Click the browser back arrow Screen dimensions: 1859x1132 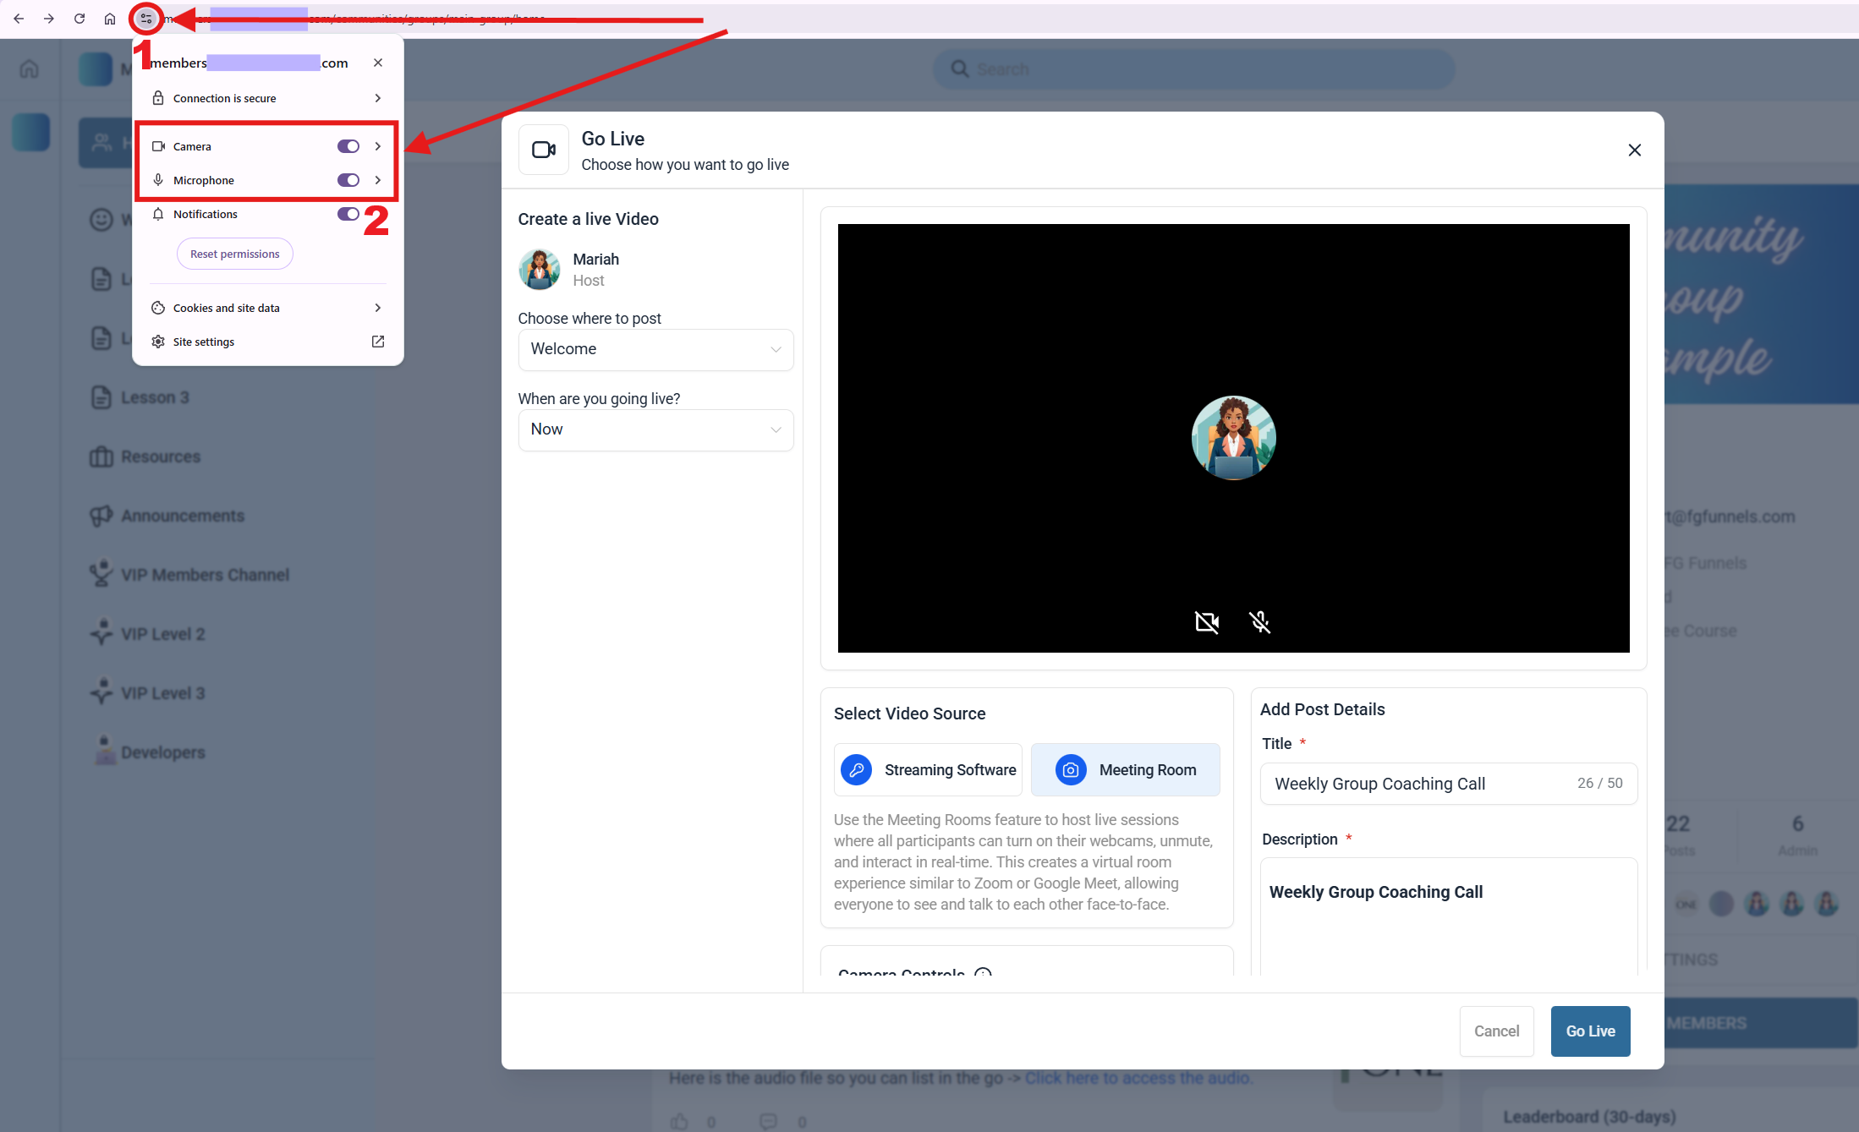[x=19, y=19]
